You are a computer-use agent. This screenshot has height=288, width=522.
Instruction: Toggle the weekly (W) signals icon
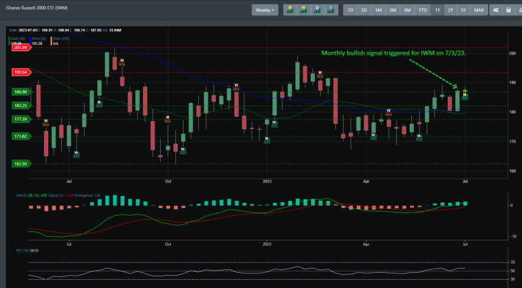click(304, 10)
